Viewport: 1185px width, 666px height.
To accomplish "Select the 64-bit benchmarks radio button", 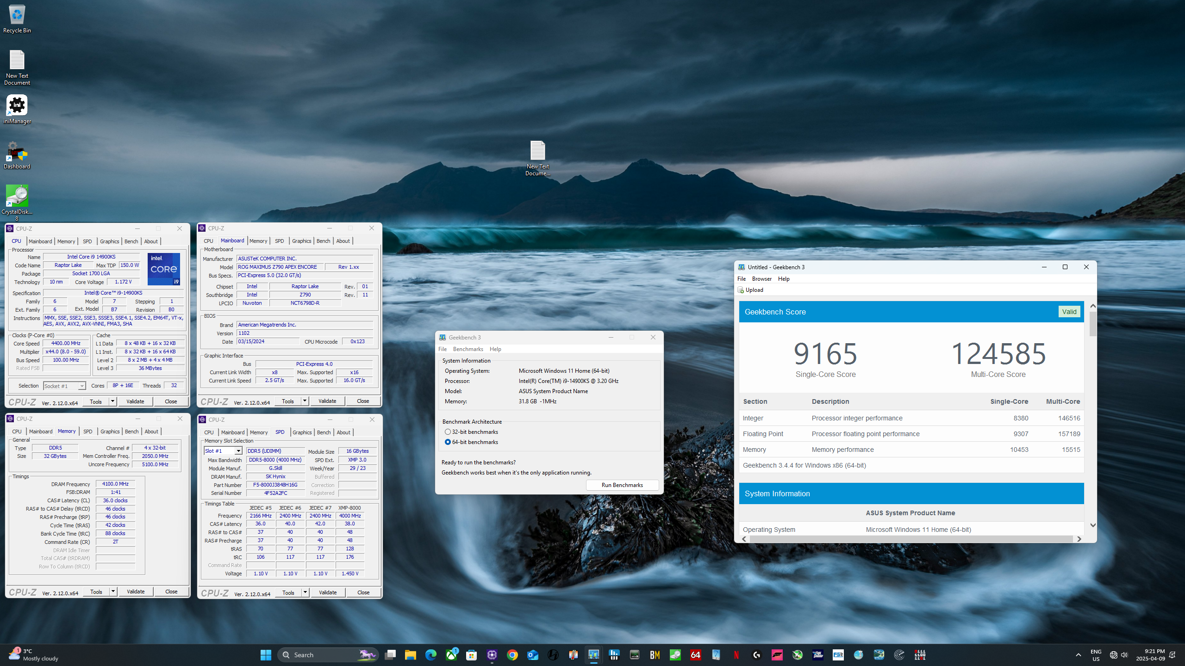I will point(448,442).
